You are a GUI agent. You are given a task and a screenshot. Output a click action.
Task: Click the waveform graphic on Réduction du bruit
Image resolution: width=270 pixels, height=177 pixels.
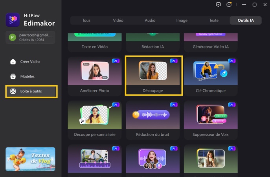tap(151, 115)
